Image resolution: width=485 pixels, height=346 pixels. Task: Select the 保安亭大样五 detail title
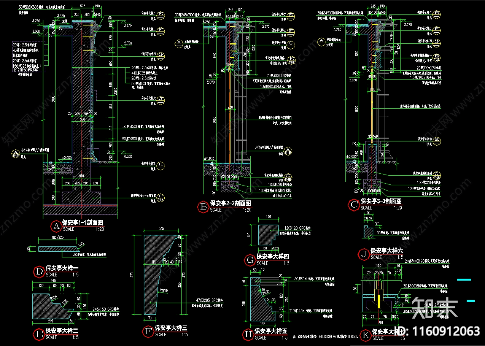pos(270,331)
